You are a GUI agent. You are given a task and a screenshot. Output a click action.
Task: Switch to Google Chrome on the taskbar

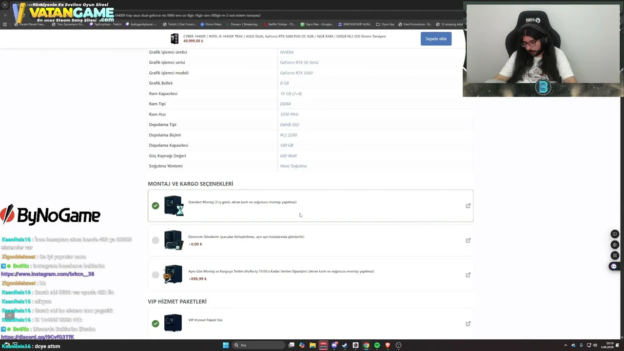coord(366,345)
